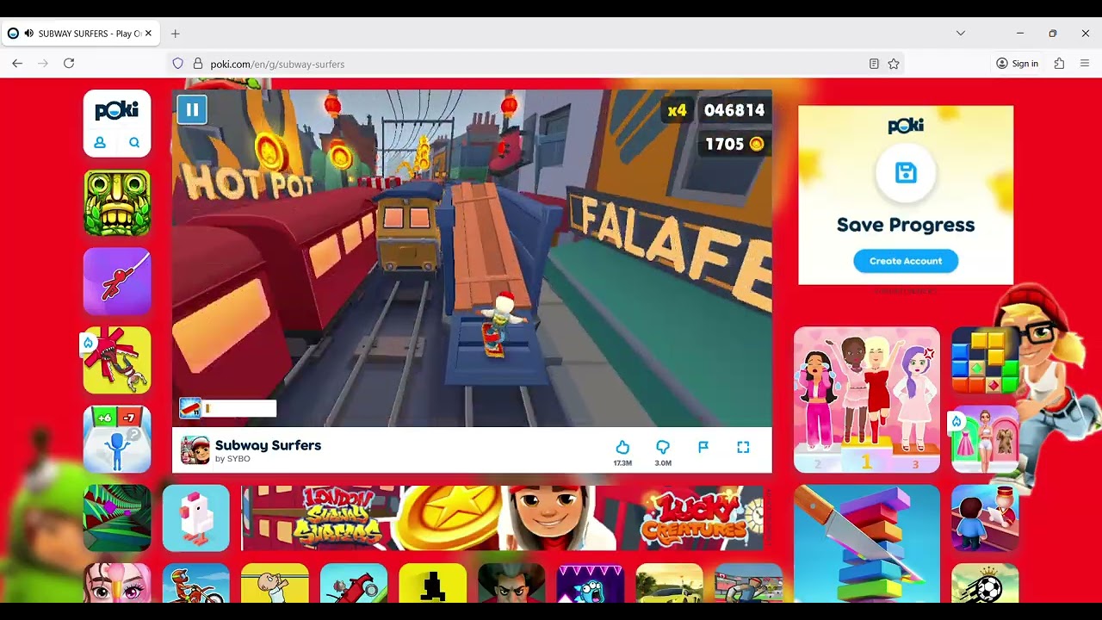Image resolution: width=1102 pixels, height=620 pixels.
Task: Expand the list all tabs chevron
Action: (x=961, y=34)
